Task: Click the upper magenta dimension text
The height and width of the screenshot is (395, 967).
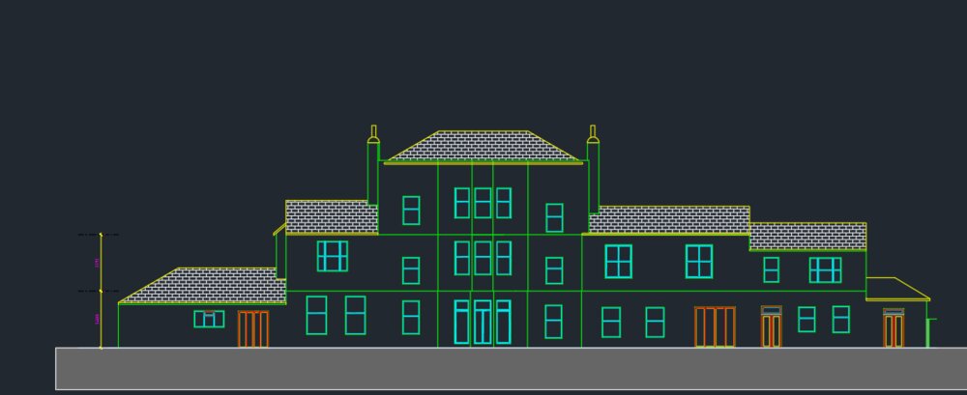Action: (97, 263)
